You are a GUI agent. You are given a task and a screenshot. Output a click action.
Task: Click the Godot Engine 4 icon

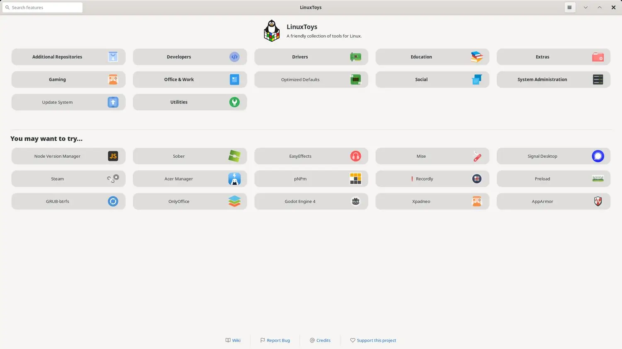click(355, 202)
